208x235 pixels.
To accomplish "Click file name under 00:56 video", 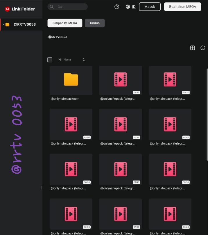I will pos(167,188).
